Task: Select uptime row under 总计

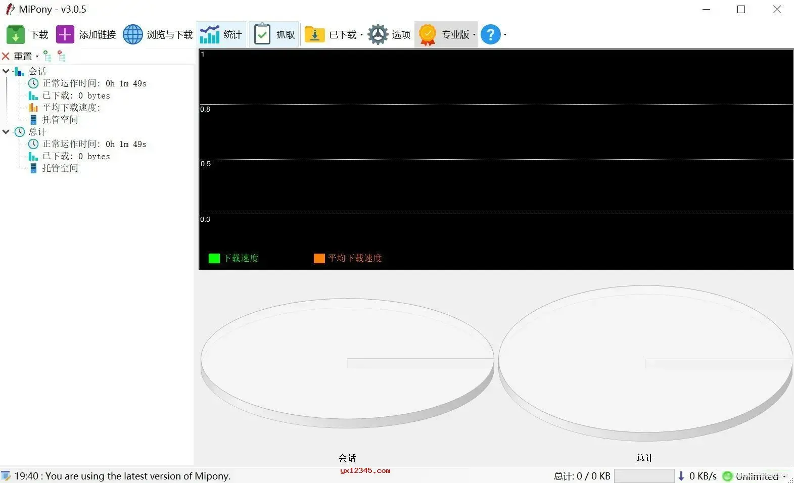Action: click(x=94, y=144)
